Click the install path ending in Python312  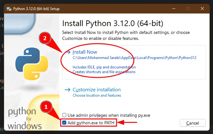click(x=134, y=58)
